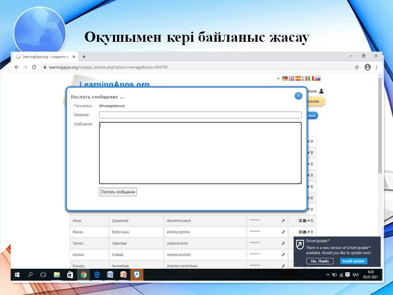The width and height of the screenshot is (393, 295).
Task: Open a new browser tab
Action: tap(84, 57)
